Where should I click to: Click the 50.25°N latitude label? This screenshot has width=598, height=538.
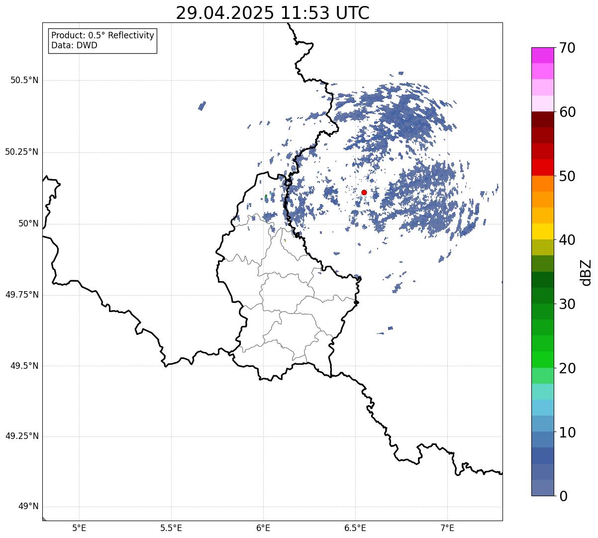tap(22, 152)
